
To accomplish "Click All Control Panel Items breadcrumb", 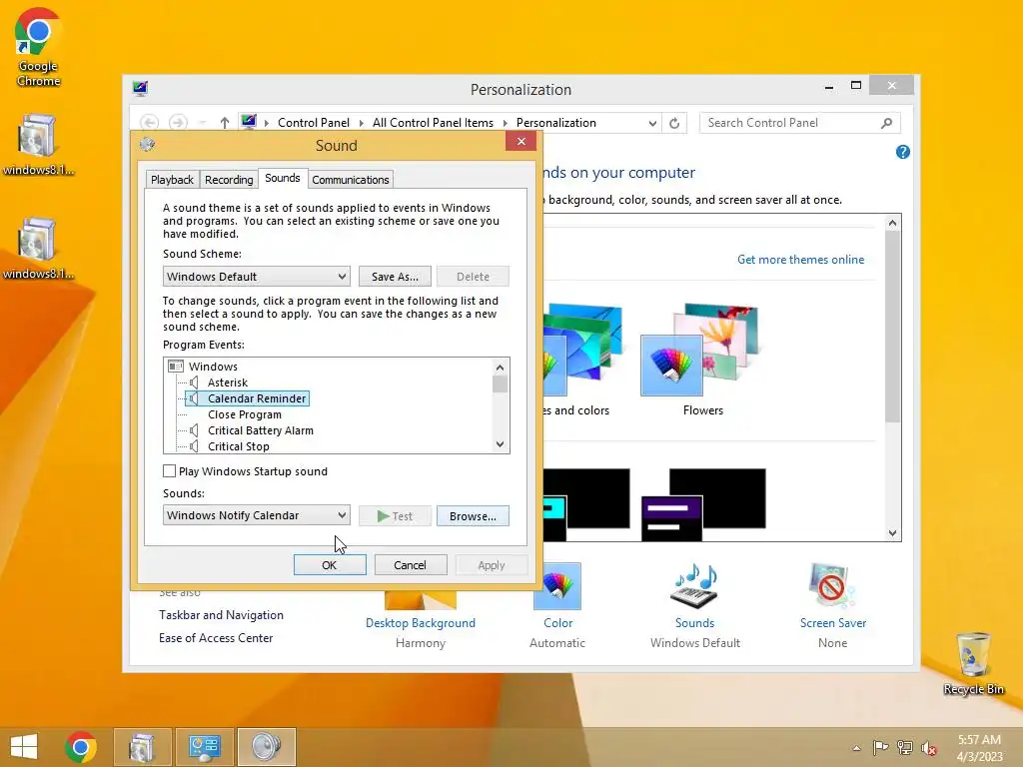I will [433, 123].
